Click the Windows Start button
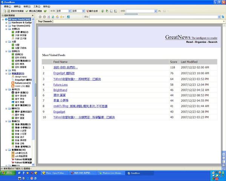This screenshot has height=181, width=226. pos(8,173)
